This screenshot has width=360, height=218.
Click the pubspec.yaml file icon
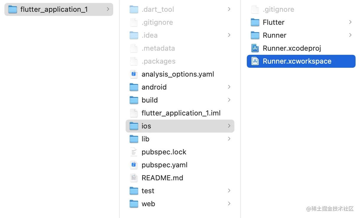coord(134,165)
